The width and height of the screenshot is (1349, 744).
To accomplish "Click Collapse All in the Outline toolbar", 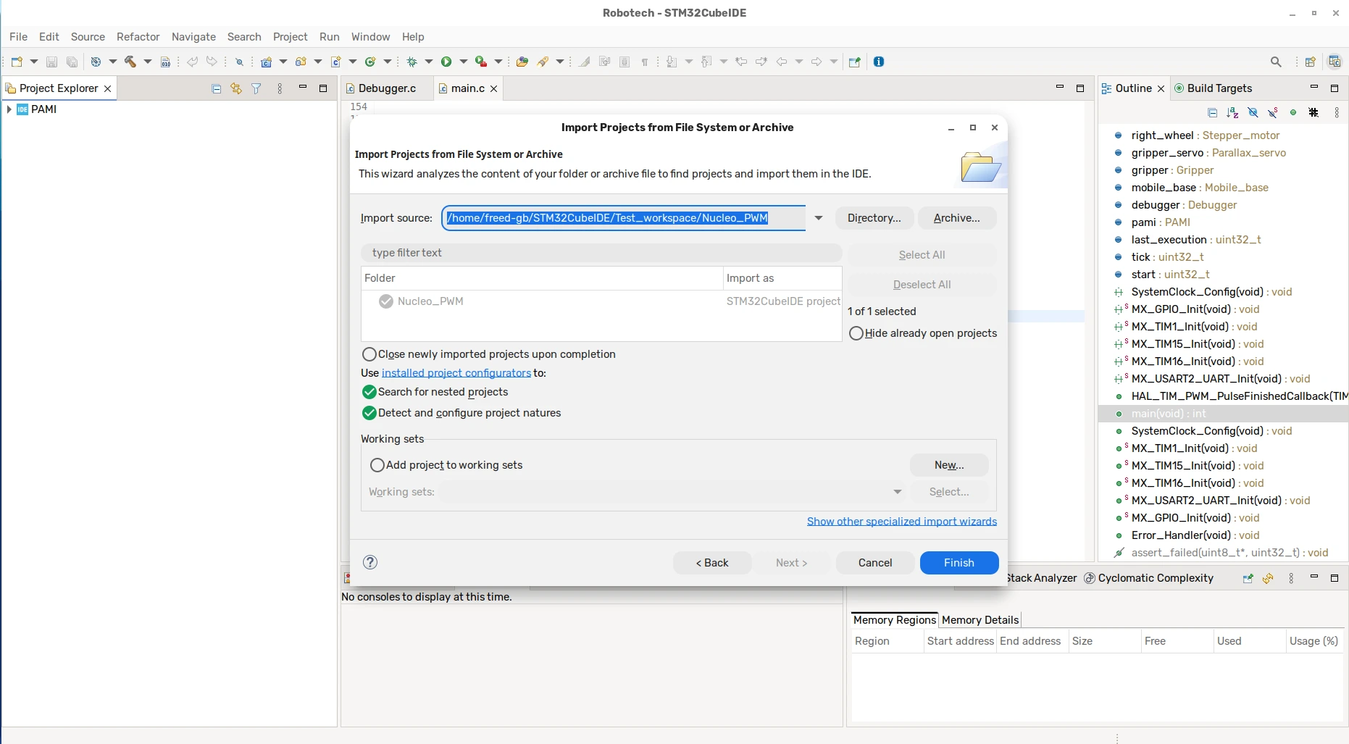I will (1212, 112).
